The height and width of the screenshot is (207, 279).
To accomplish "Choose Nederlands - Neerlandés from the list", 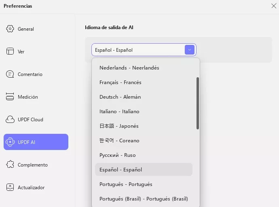I will 144,68.
